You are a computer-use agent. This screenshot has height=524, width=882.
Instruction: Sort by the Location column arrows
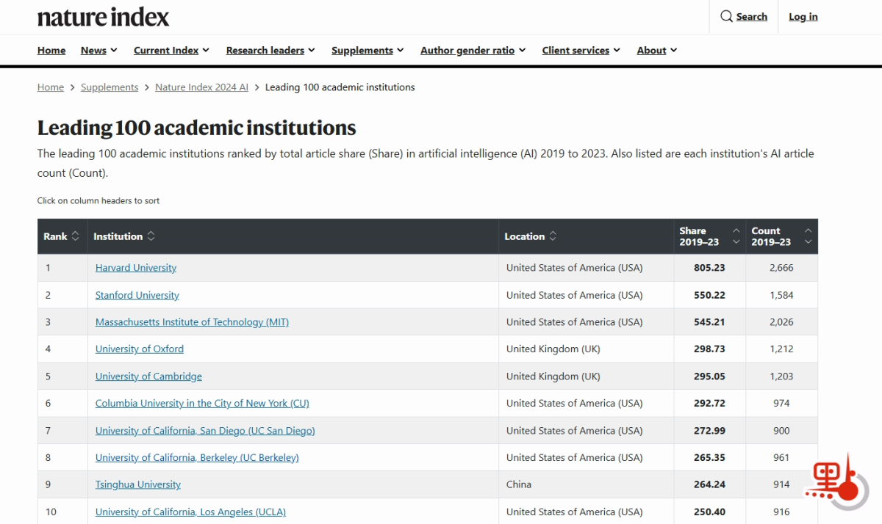(x=553, y=236)
